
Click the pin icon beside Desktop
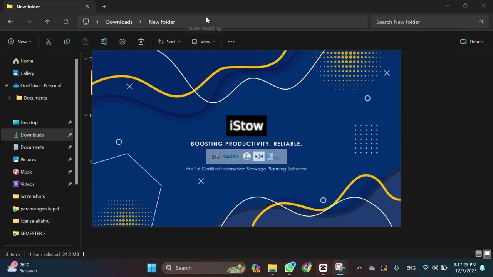[70, 122]
